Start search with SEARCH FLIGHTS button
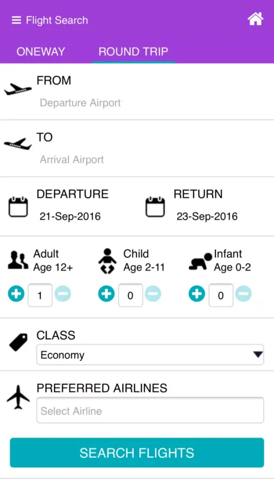This screenshot has height=486, width=274. (x=137, y=452)
